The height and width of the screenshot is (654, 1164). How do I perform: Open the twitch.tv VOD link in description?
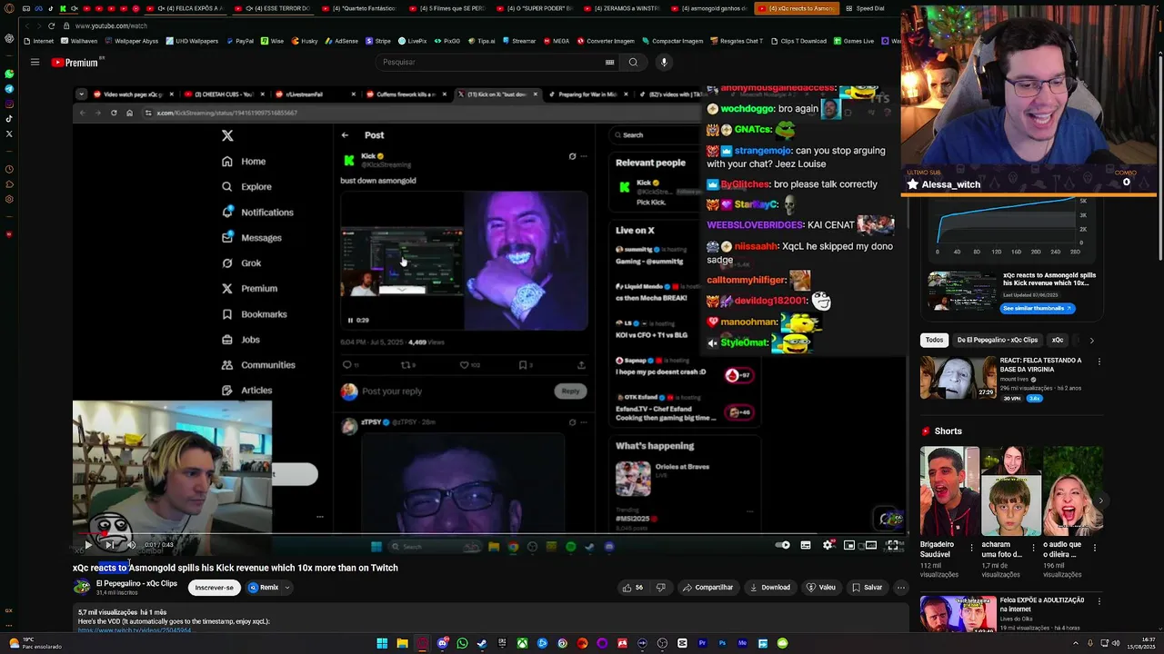click(135, 630)
